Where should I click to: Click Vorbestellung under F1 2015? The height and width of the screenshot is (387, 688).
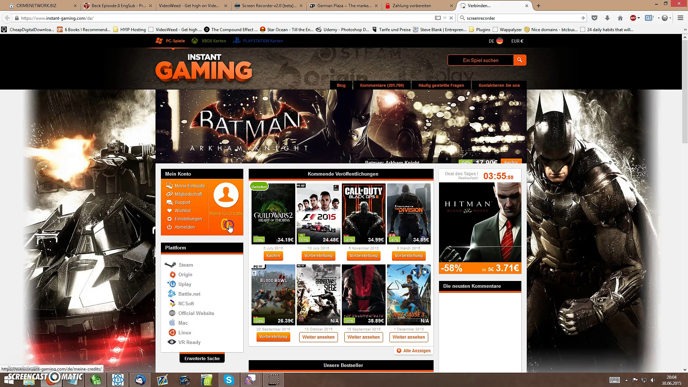[x=318, y=255]
